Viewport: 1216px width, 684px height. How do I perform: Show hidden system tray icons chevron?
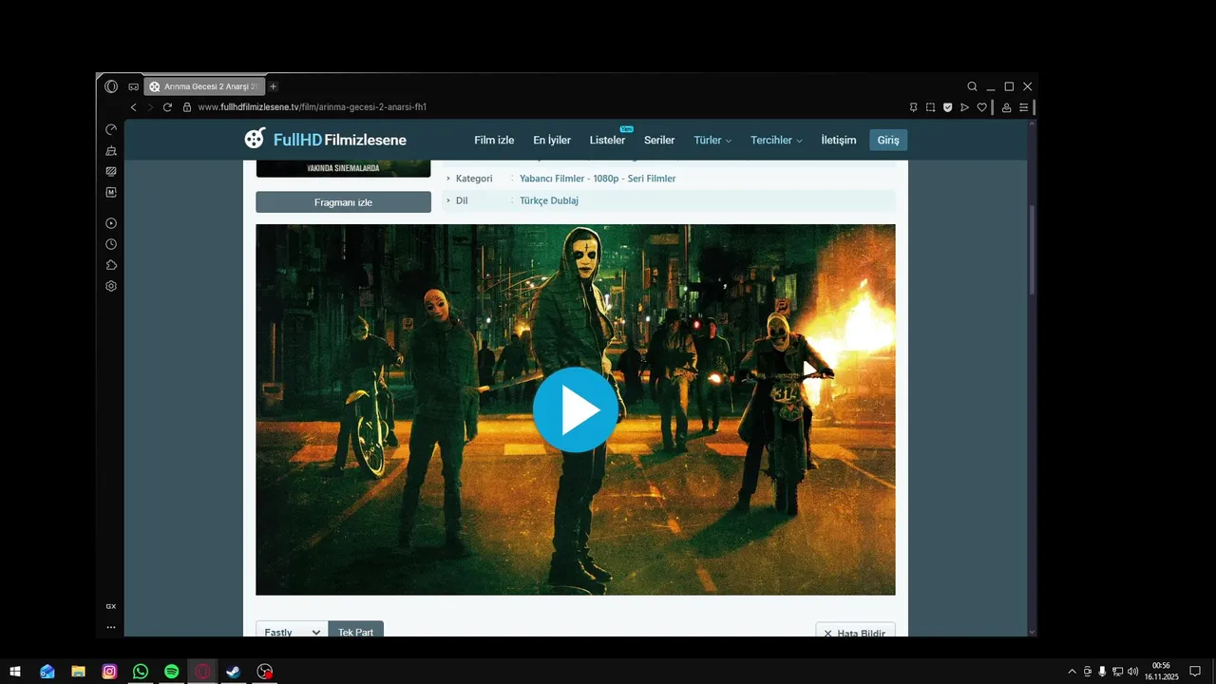click(1073, 672)
